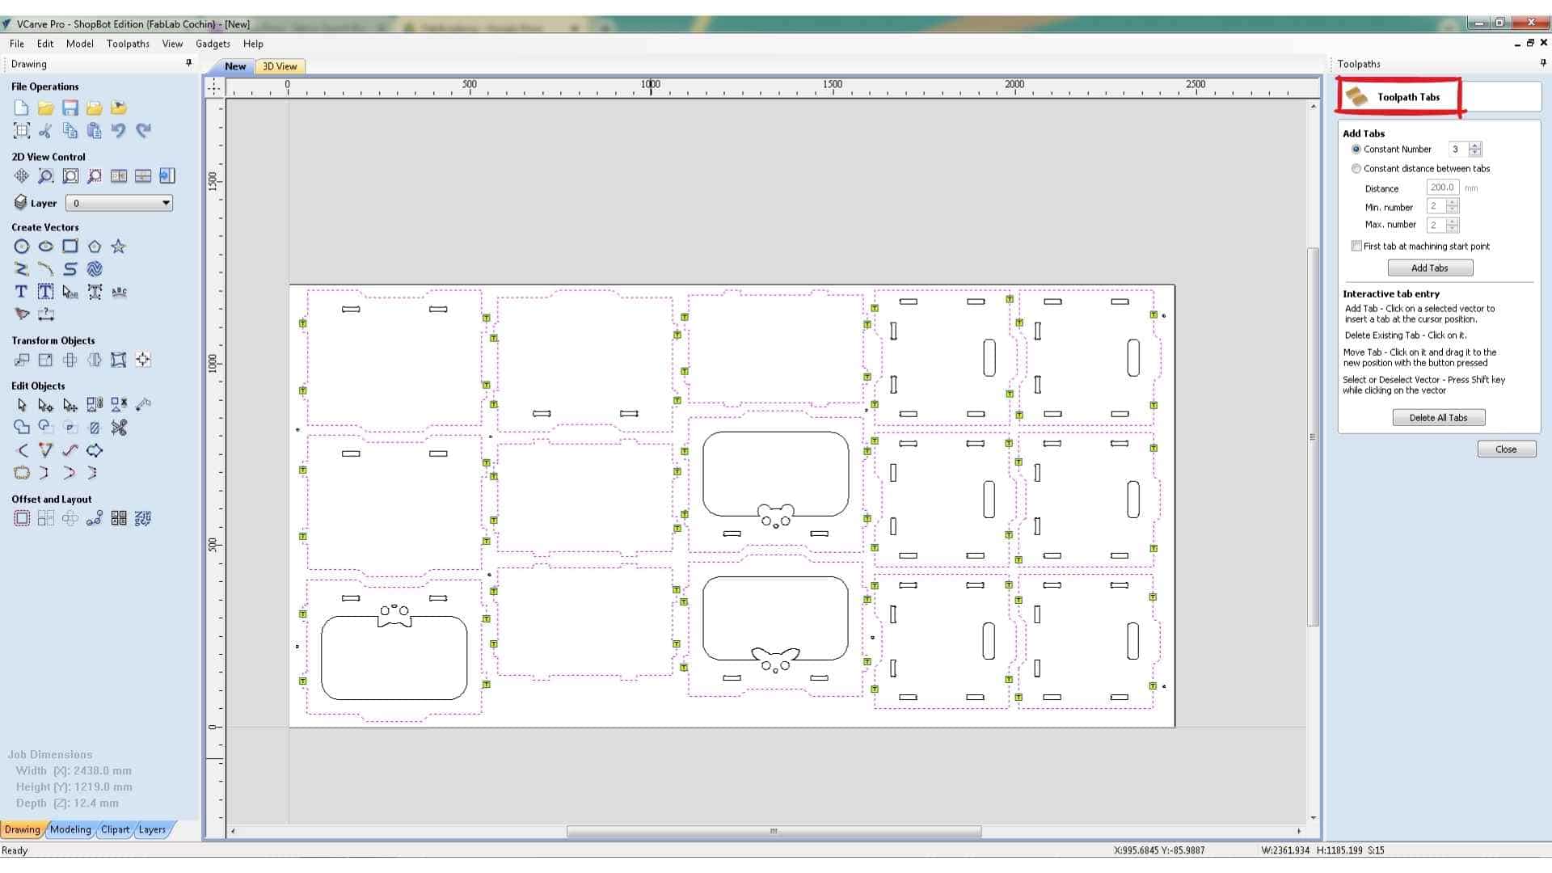Switch to the 3D View tab
Screen dimensions: 1552x873
click(280, 66)
